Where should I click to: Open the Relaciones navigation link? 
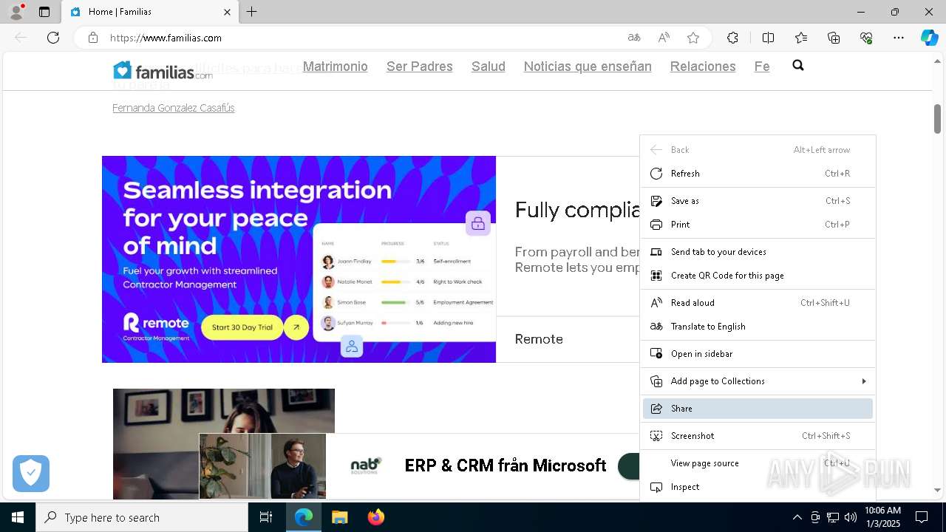click(703, 66)
